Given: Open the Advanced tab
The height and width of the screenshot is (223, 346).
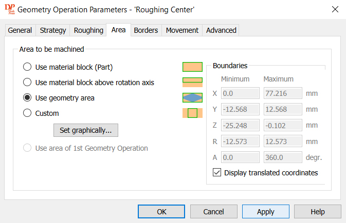Looking at the screenshot, I should (221, 30).
